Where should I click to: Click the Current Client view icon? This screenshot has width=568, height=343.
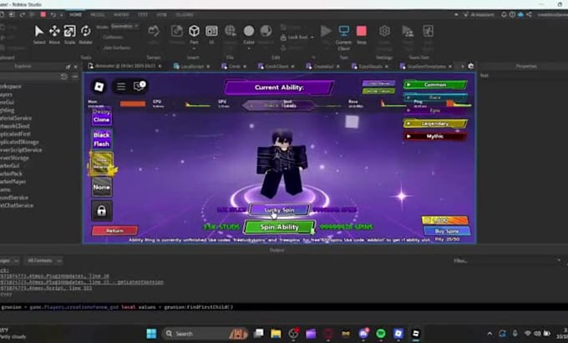tap(343, 31)
